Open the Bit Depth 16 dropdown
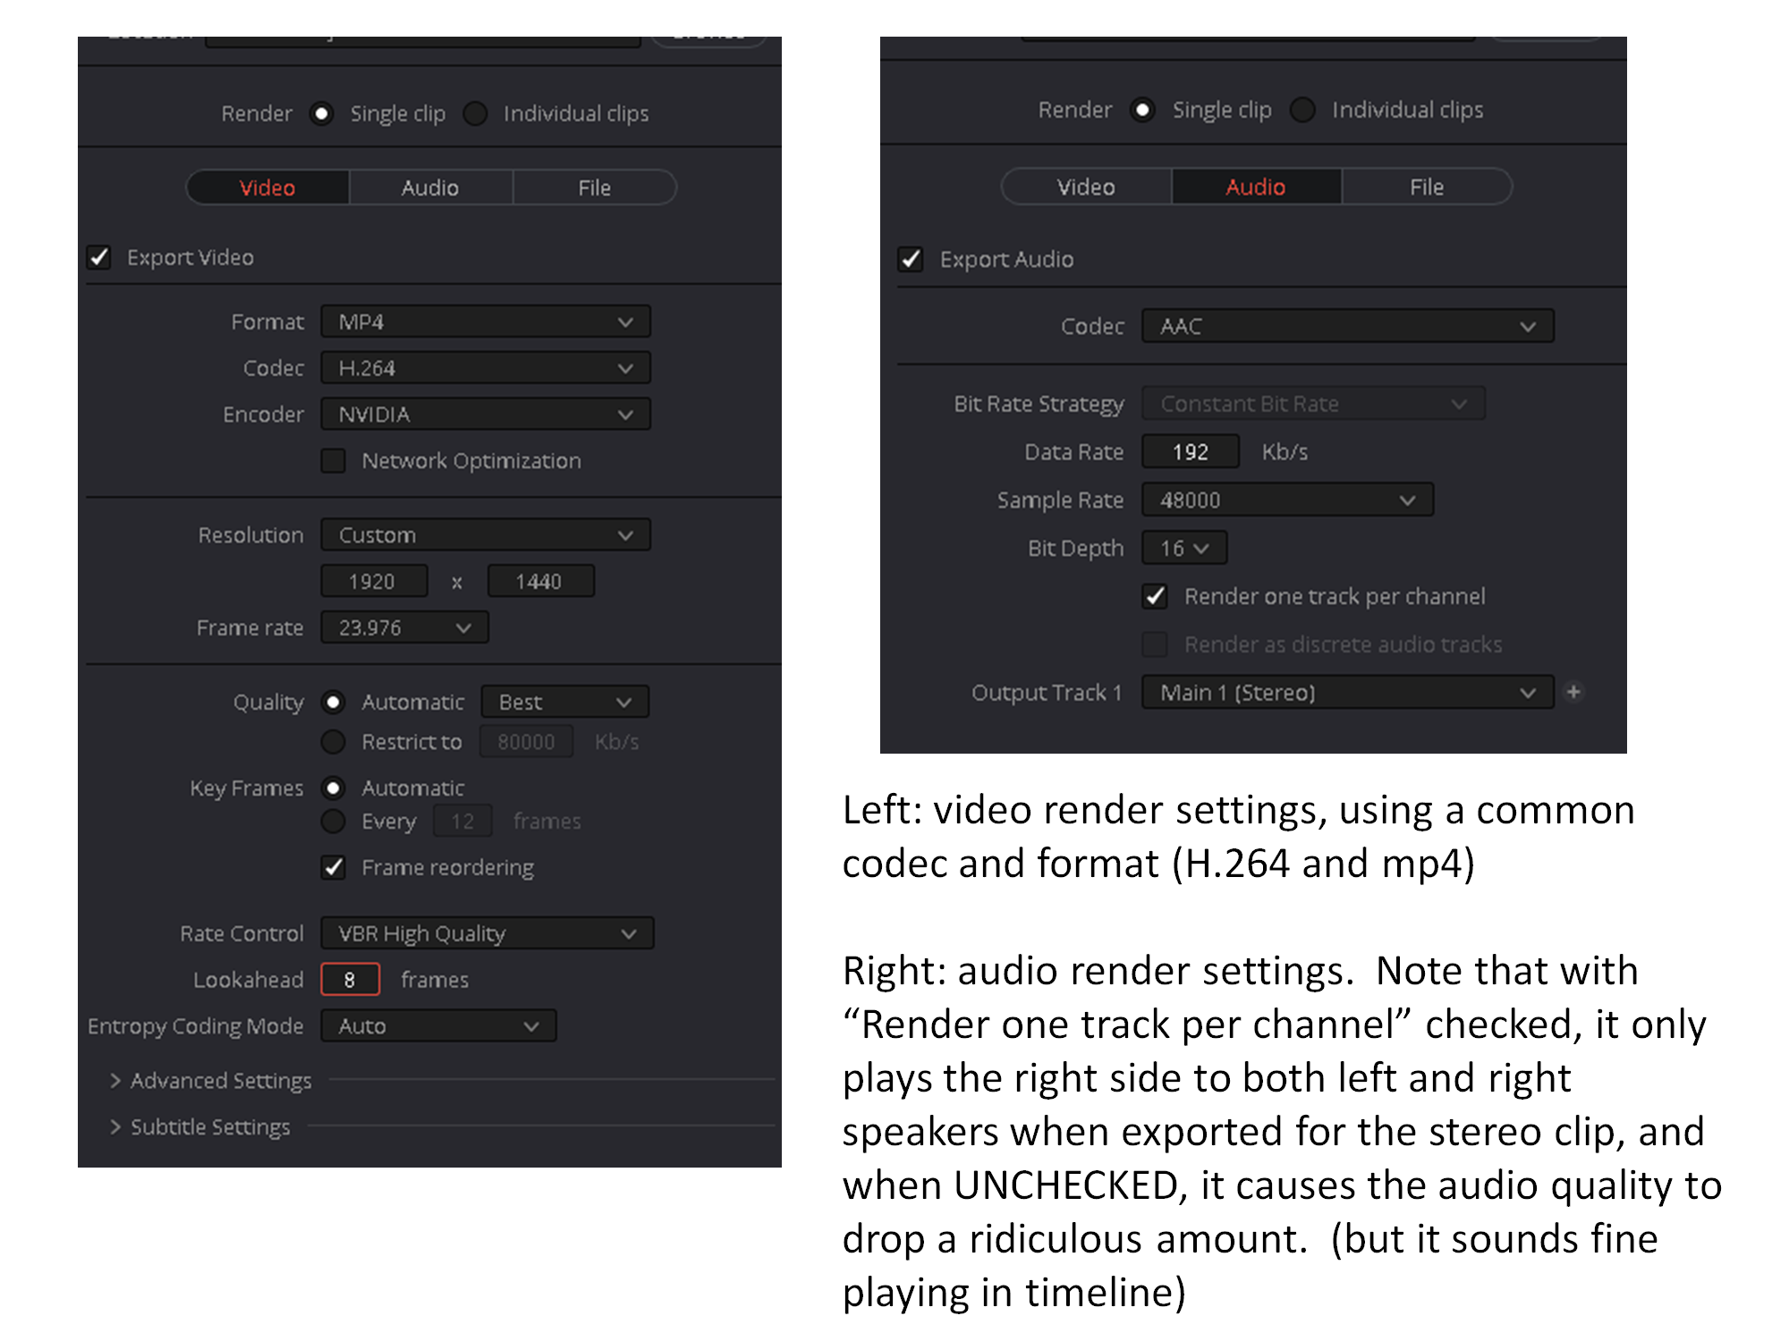The image size is (1789, 1341). [x=1184, y=548]
